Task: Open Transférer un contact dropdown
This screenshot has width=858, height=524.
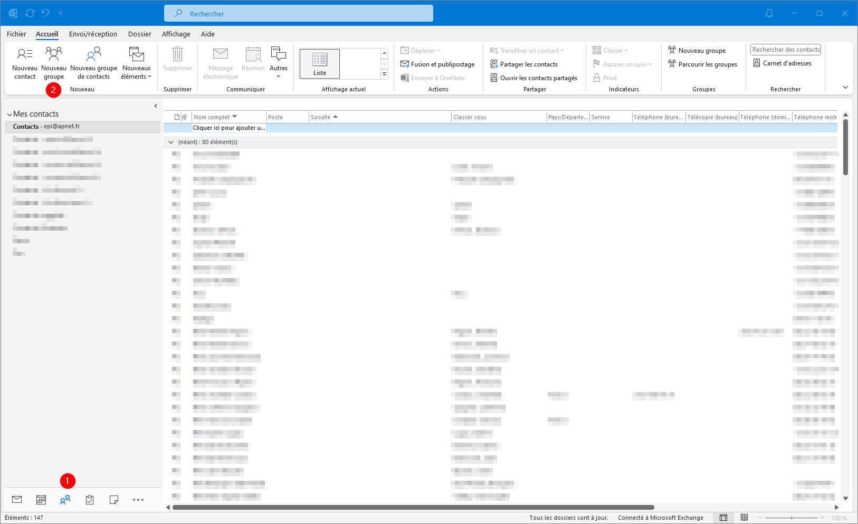Action: 527,51
